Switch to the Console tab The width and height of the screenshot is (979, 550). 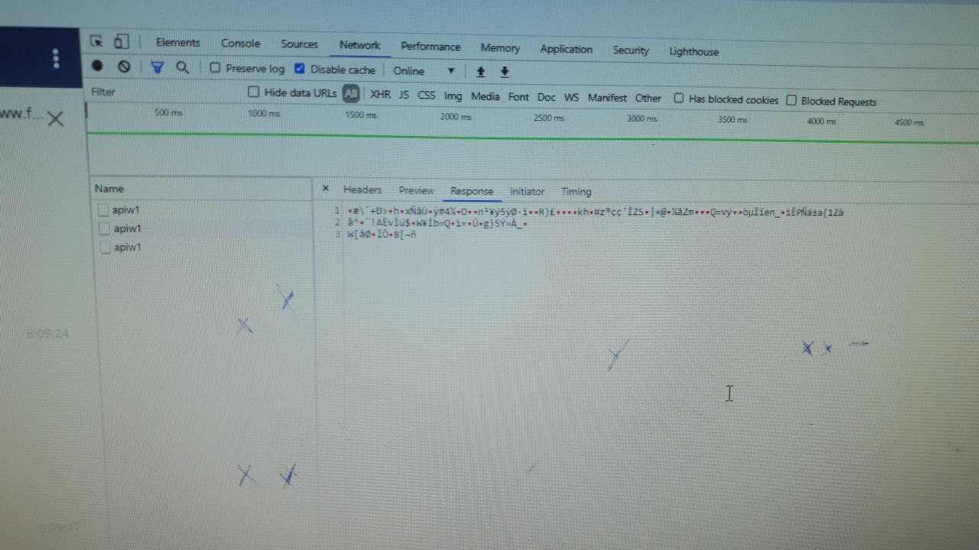[241, 44]
